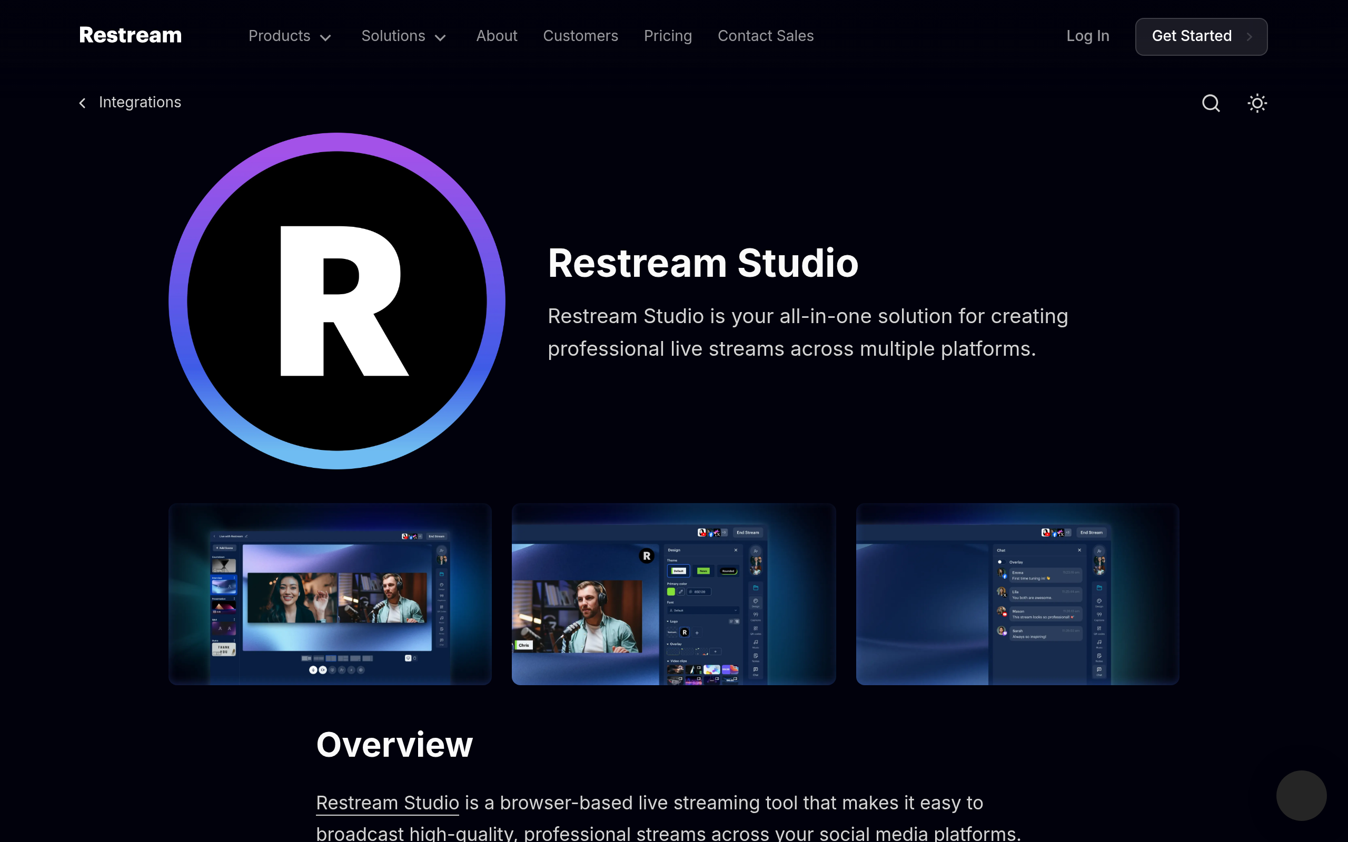Click the Restream logo in the header

click(x=131, y=36)
